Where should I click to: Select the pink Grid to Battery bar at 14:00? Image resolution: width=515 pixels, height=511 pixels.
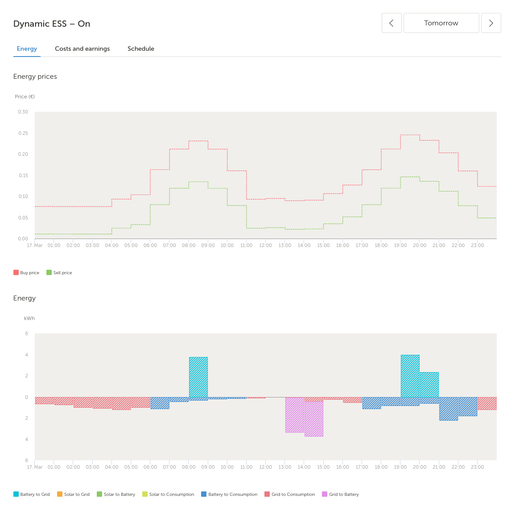click(313, 419)
